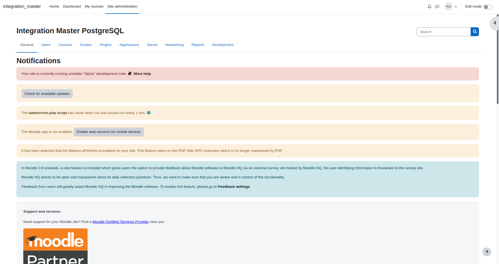Open the notifications bell icon
The height and width of the screenshot is (264, 499).
[x=429, y=6]
